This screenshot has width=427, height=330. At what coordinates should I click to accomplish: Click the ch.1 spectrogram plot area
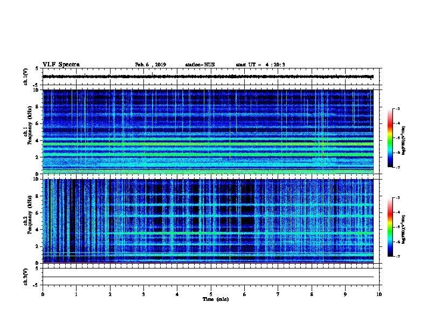[x=208, y=132]
